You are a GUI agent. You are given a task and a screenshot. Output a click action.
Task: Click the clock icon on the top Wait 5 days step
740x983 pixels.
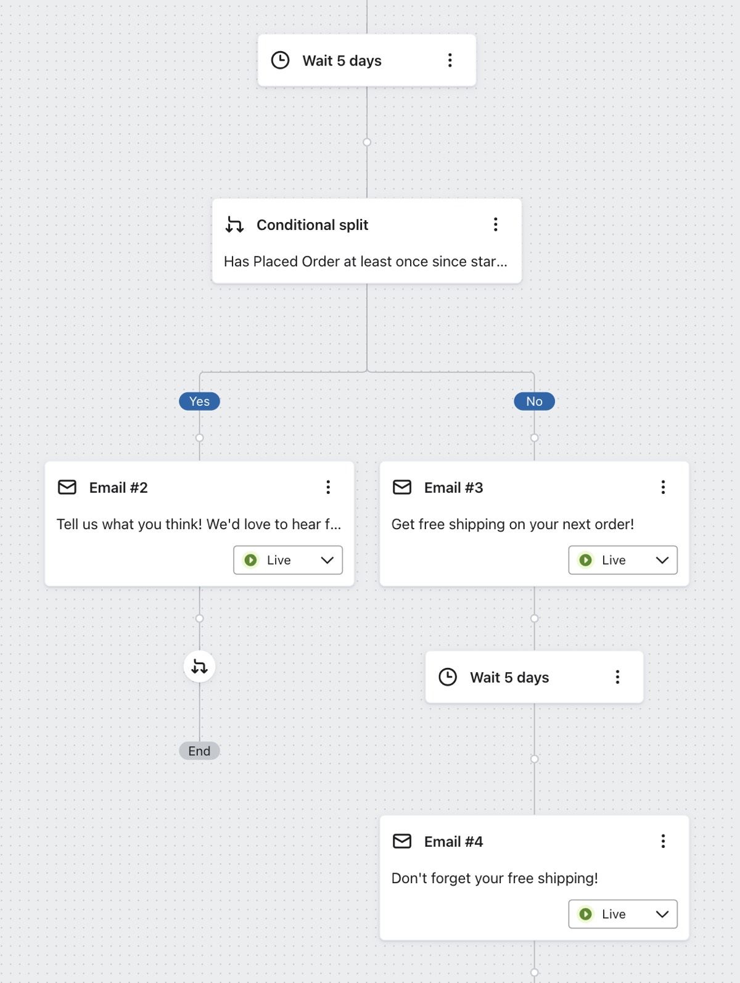pos(281,60)
